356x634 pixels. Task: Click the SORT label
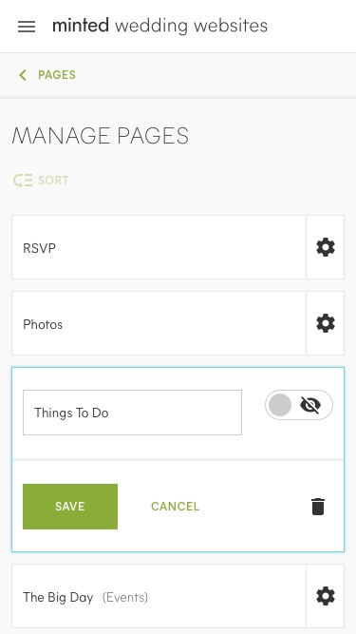pyautogui.click(x=53, y=181)
